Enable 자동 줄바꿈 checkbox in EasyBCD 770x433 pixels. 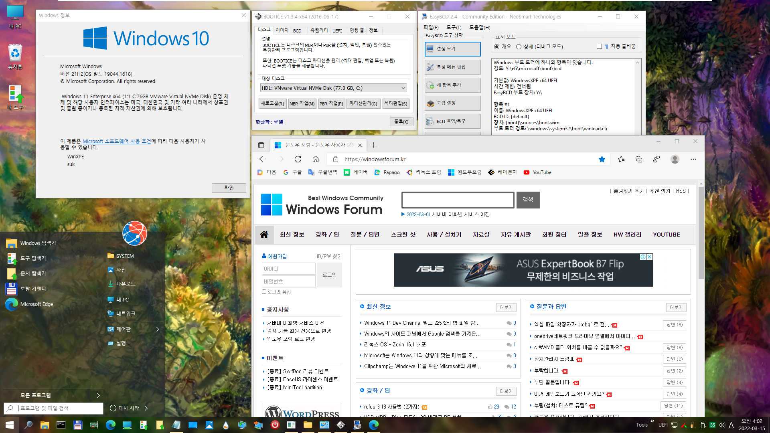click(599, 47)
